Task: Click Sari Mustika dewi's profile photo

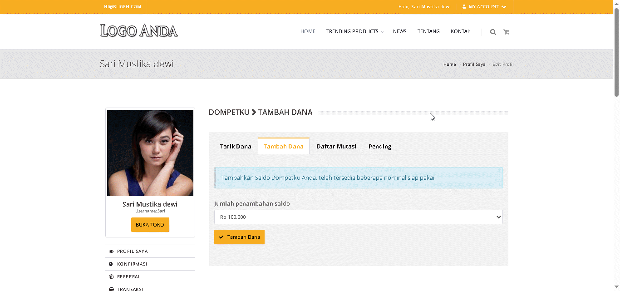Action: pos(150,153)
